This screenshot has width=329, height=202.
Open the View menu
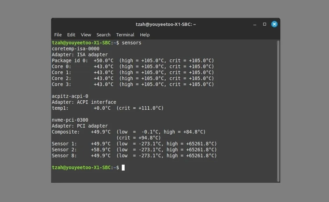tap(86, 35)
